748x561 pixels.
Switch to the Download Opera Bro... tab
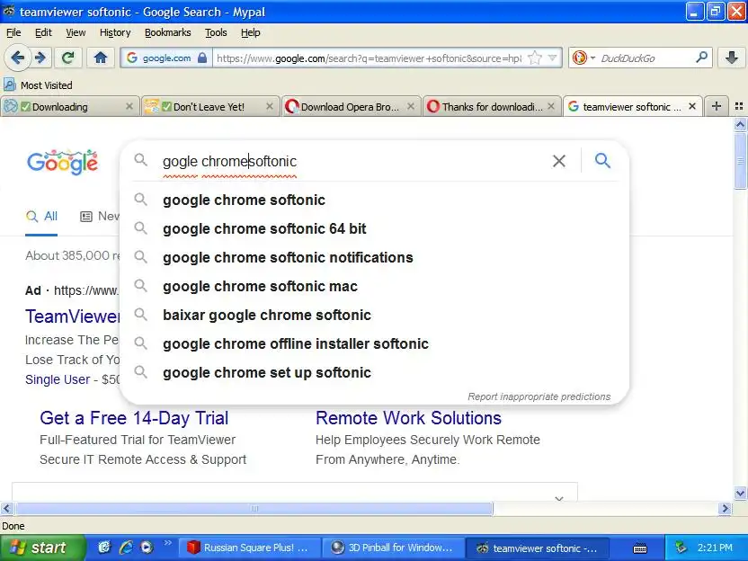point(350,107)
